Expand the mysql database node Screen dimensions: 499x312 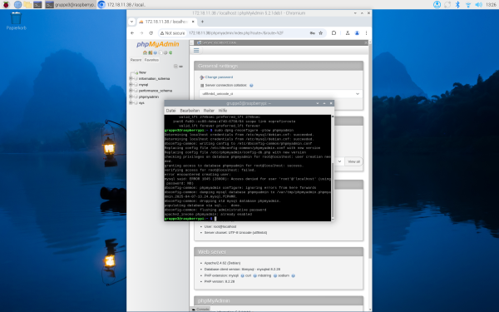pos(131,84)
